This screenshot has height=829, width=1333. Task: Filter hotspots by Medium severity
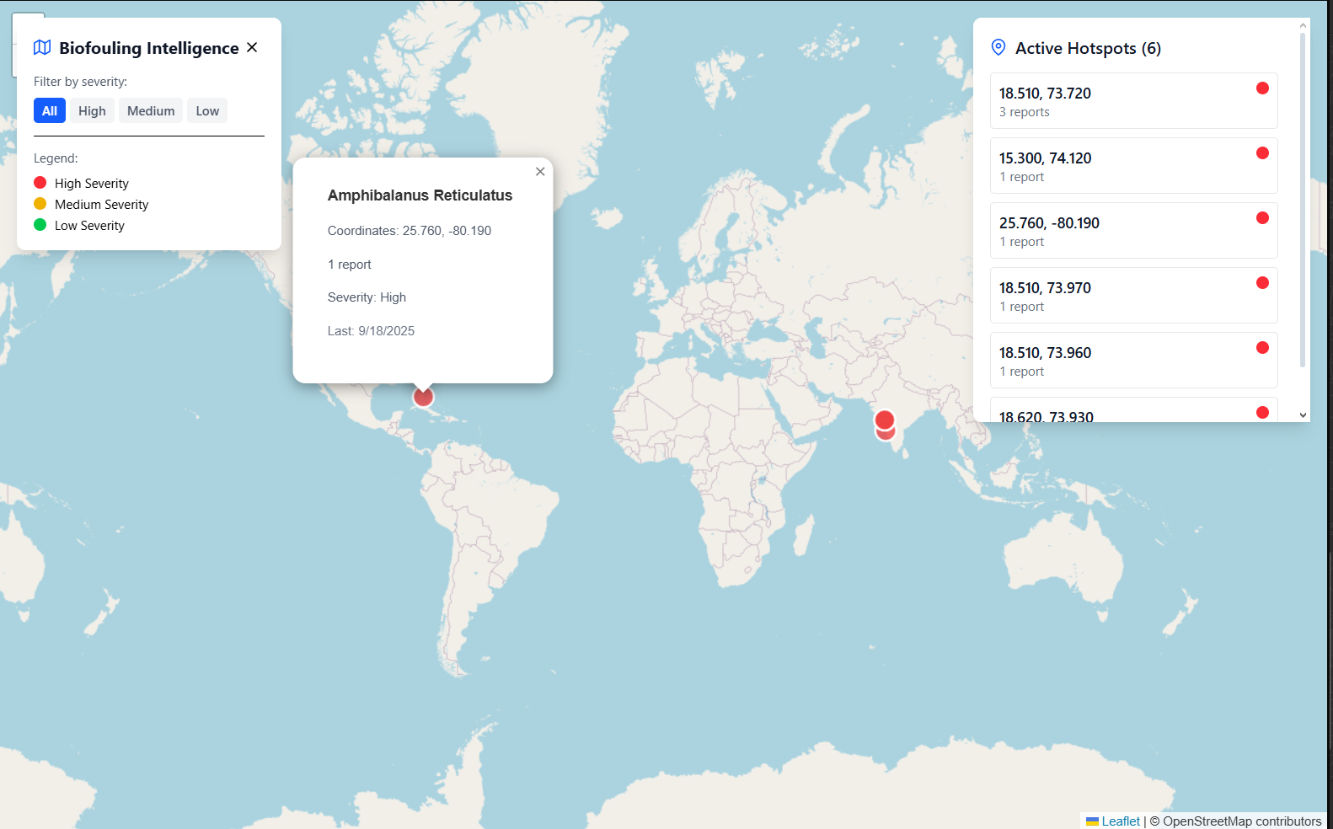[x=151, y=111]
